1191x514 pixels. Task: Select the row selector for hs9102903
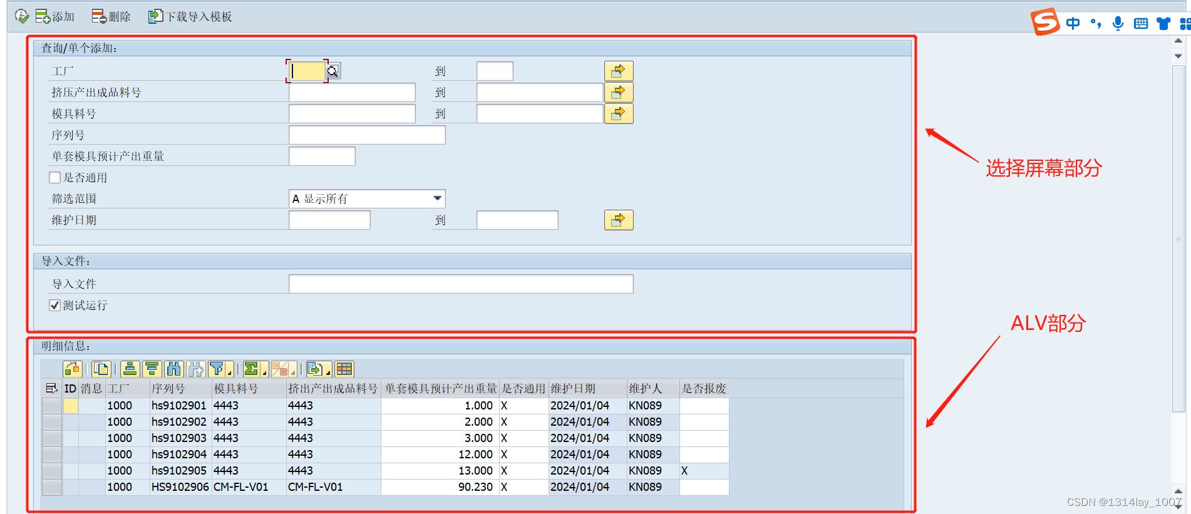pos(52,438)
